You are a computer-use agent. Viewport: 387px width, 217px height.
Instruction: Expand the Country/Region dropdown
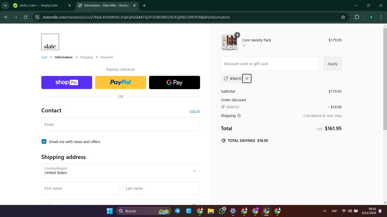pos(120,171)
